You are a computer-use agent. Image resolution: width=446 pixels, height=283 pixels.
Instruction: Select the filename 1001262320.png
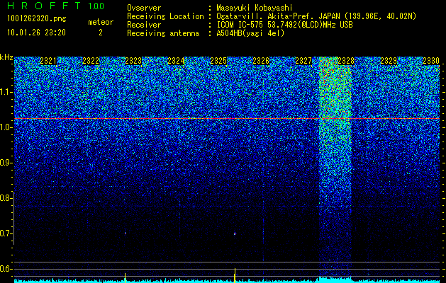click(37, 19)
